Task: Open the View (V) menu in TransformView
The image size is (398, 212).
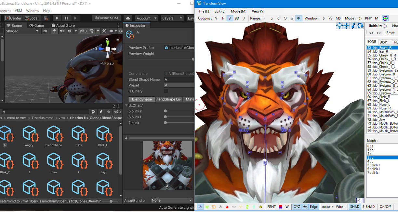Action: [x=258, y=11]
